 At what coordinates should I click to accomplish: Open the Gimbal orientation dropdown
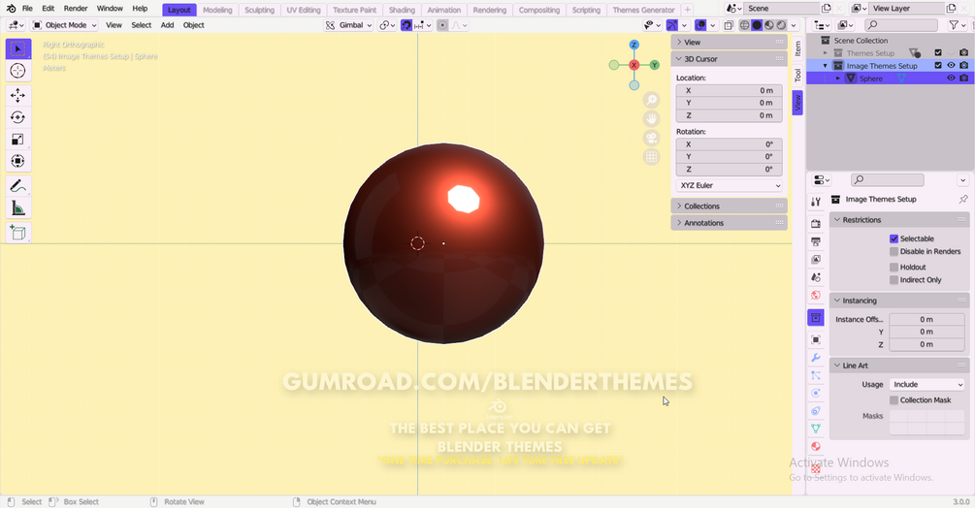click(349, 25)
